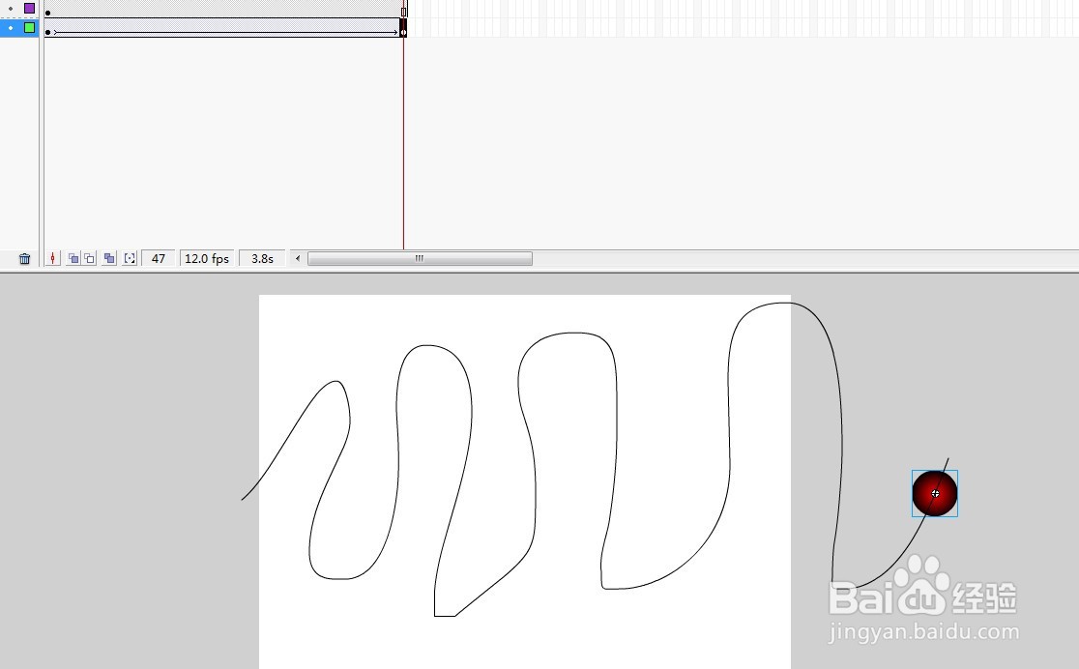Screen dimensions: 1079x669
Task: Click the 12.0 fps frame rate field
Action: tap(207, 259)
